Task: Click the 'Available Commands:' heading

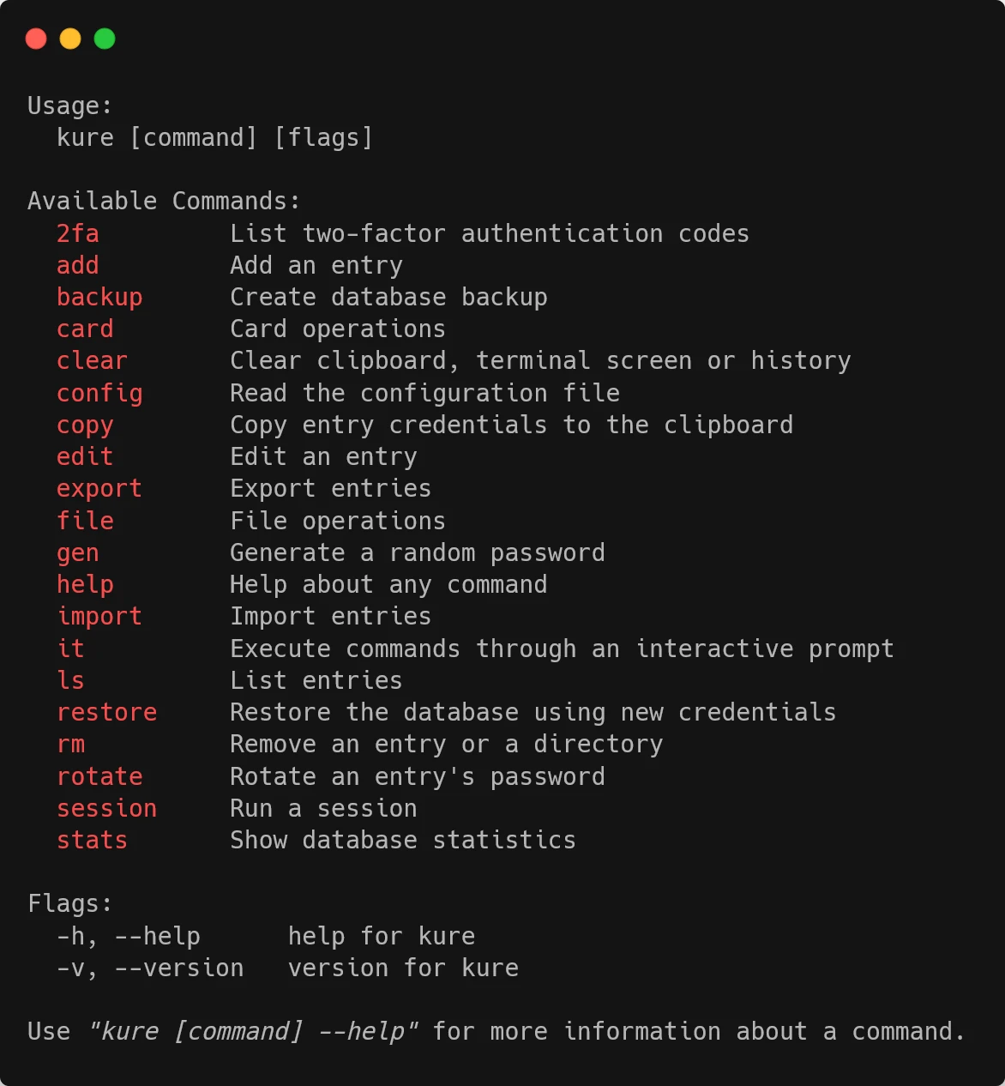Action: pyautogui.click(x=165, y=201)
